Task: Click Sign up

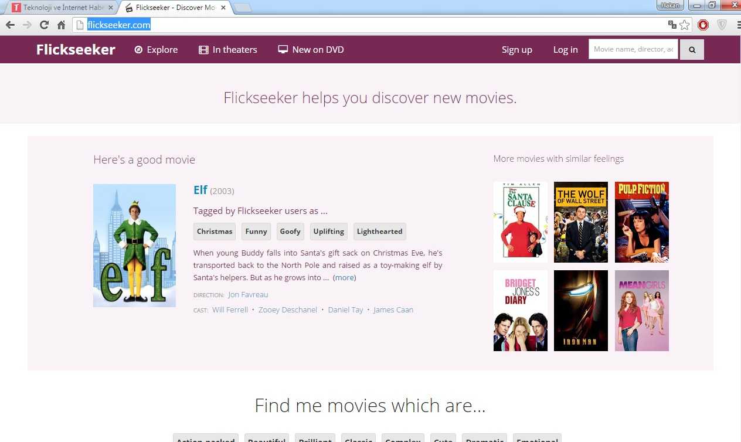Action: coord(517,50)
